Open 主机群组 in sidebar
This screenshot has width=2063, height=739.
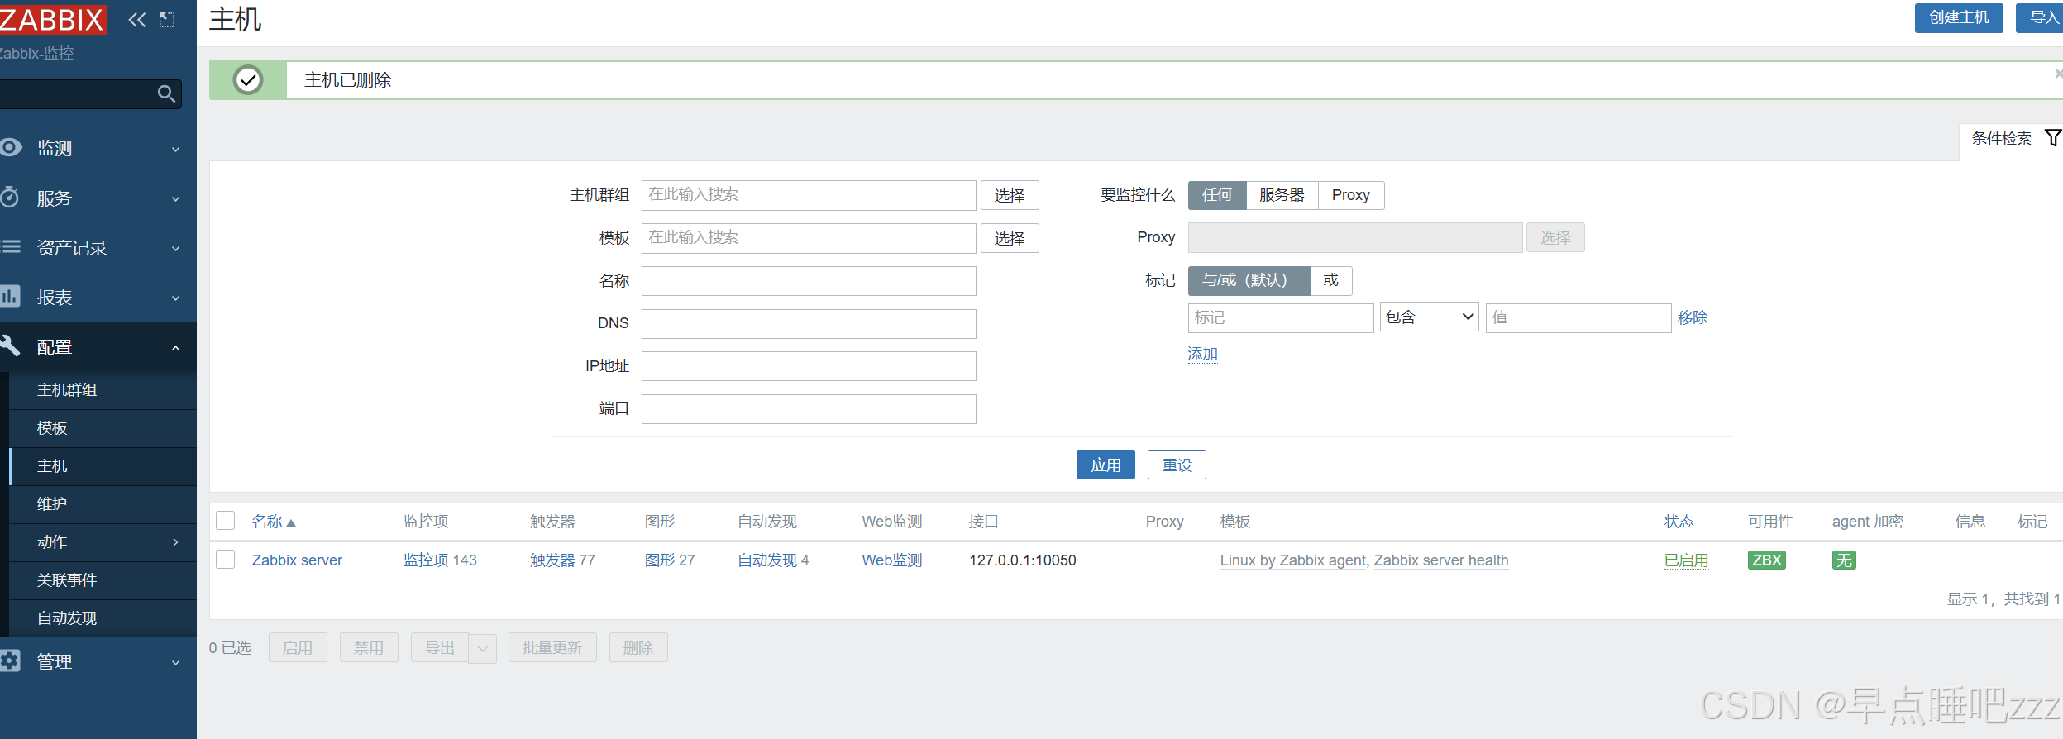[x=67, y=390]
